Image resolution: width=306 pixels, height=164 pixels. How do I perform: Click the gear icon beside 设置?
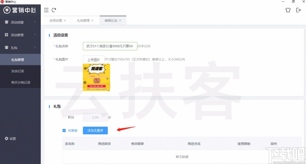(7, 138)
